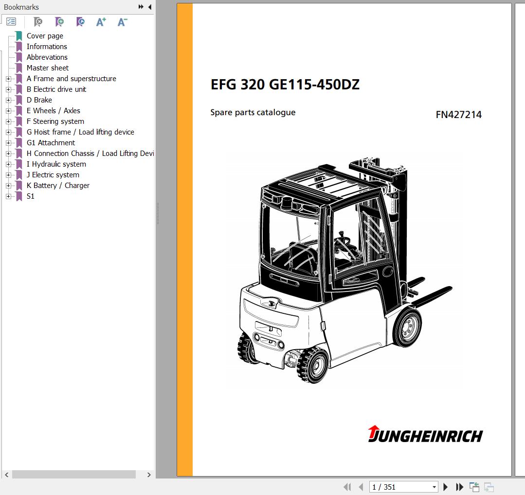Expand H Connection Chassis bookmark
Image resolution: width=525 pixels, height=495 pixels.
[8, 154]
